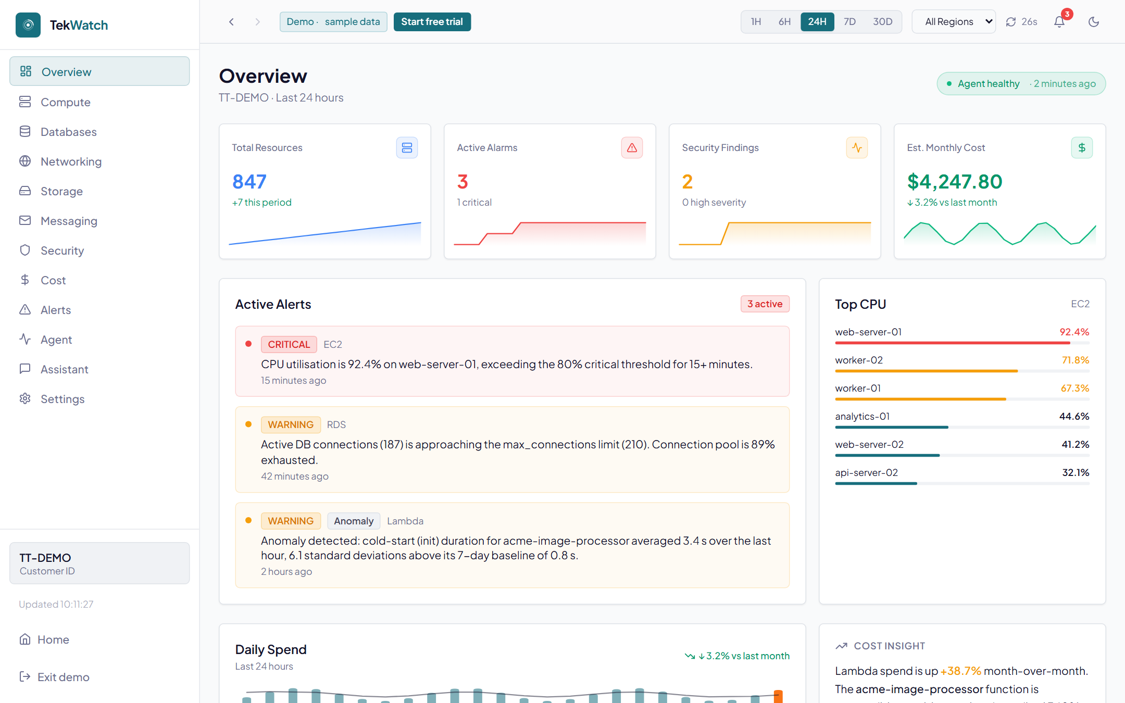The image size is (1125, 703).
Task: Switch time range to 30D
Action: [x=883, y=22]
